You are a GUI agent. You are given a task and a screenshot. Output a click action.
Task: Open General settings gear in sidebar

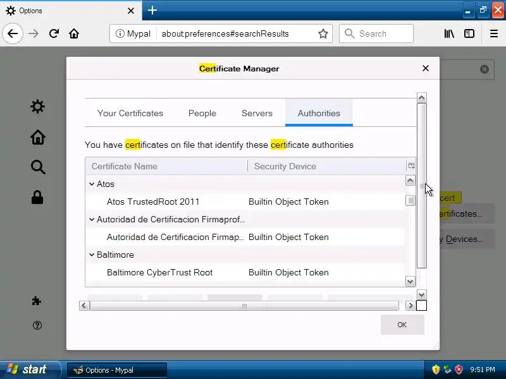37,106
